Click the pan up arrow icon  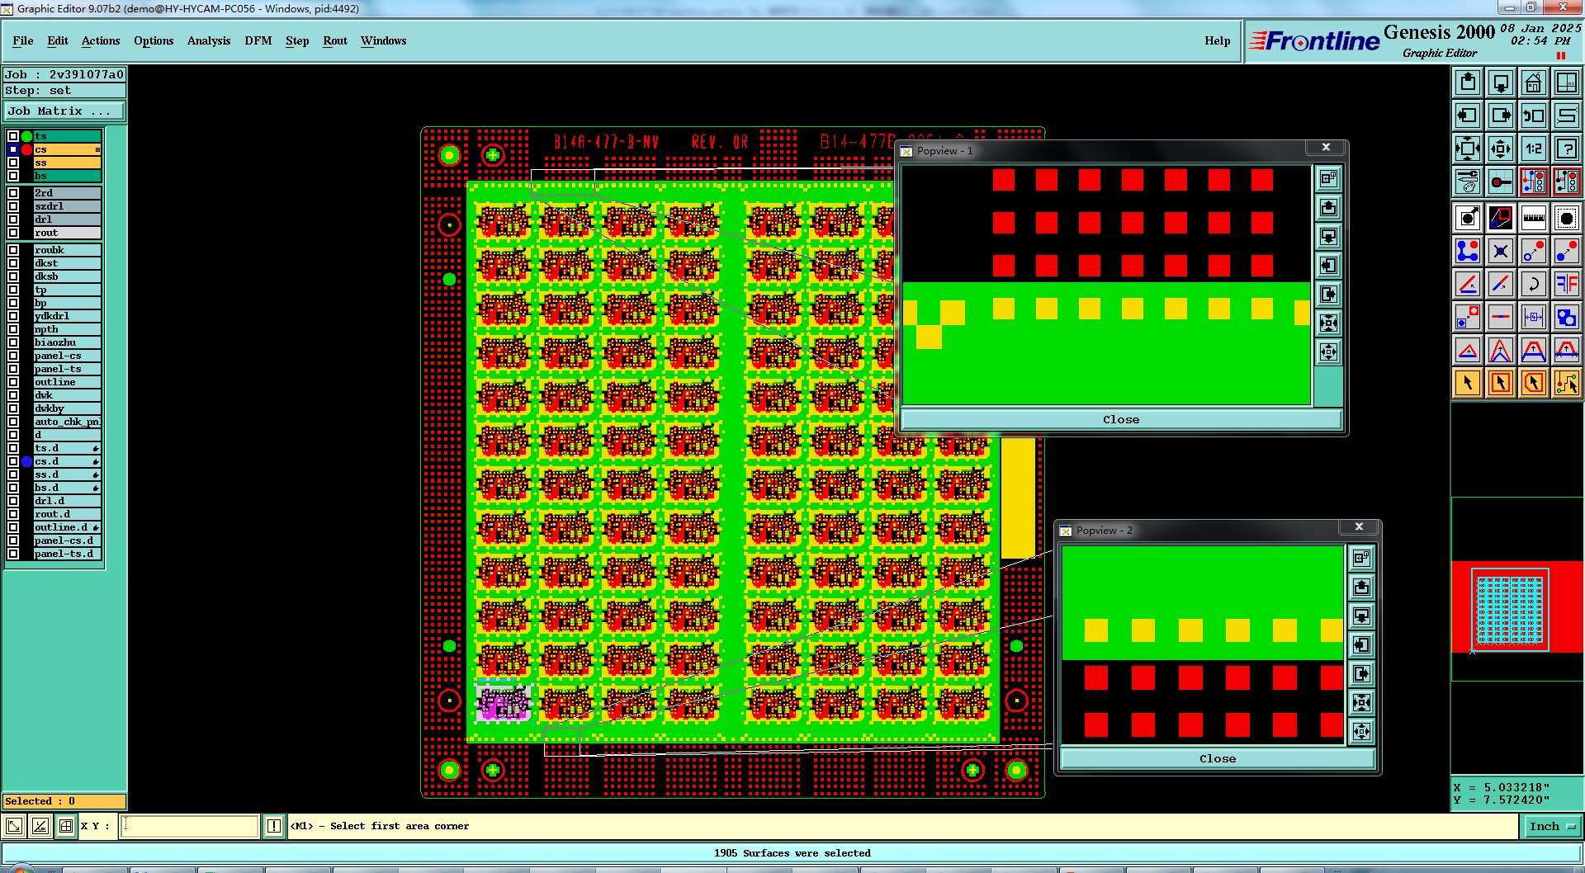tap(1468, 83)
